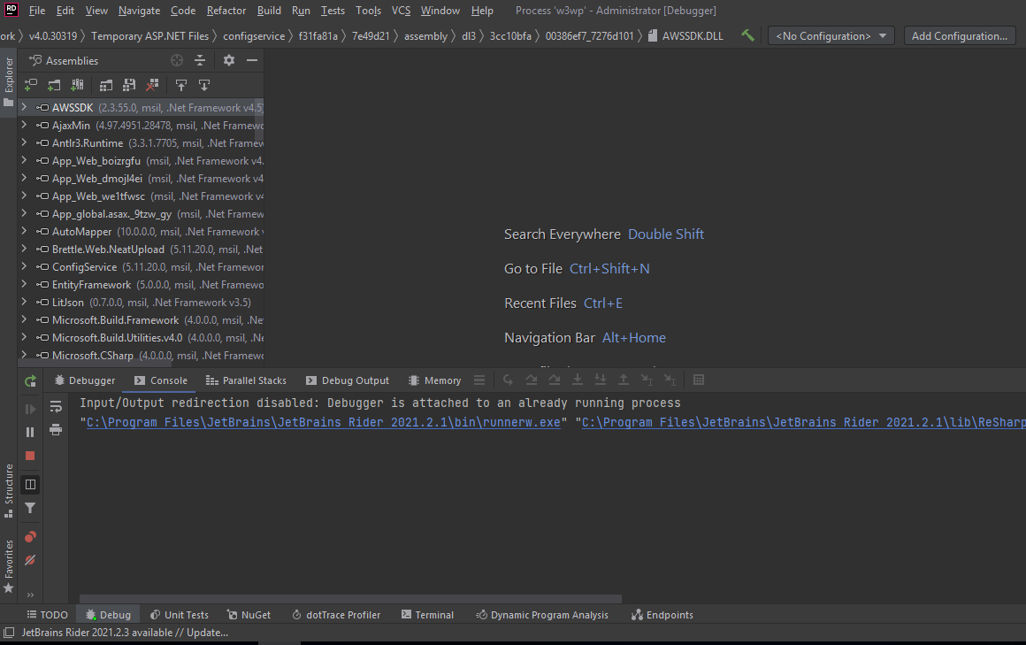Image resolution: width=1026 pixels, height=645 pixels.
Task: Expand the Antlr3.Runtime assembly node
Action: (24, 142)
